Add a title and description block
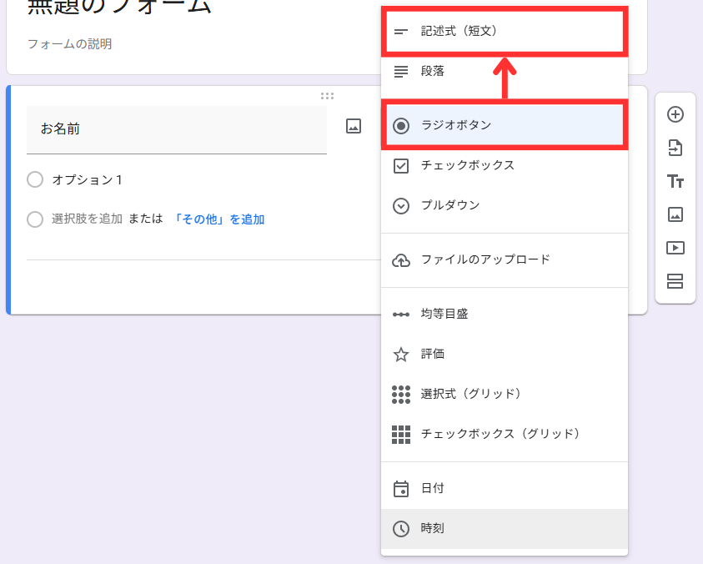The image size is (703, 564). 675,181
